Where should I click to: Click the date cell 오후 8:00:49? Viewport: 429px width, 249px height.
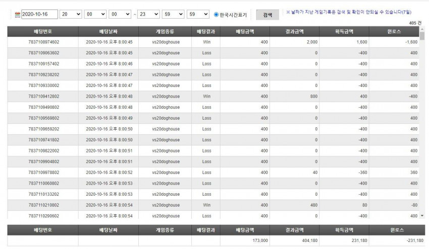tap(109, 118)
